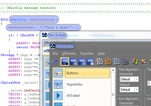Choose the white Office knot theme icon
The image size is (151, 106).
coord(100,62)
